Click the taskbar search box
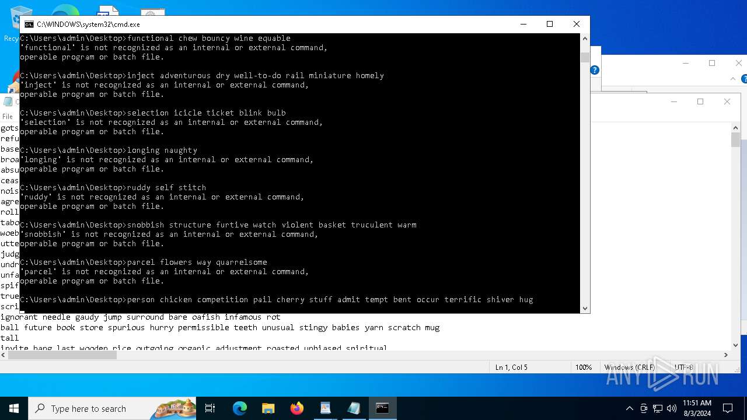747x420 pixels. coord(112,408)
